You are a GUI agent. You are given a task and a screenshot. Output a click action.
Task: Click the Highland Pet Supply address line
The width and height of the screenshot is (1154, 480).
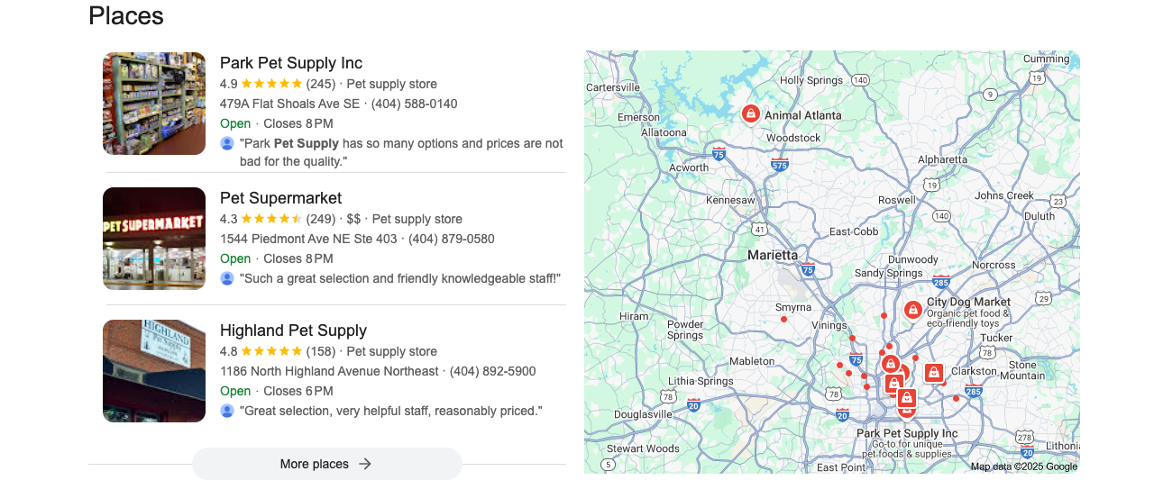[x=329, y=371]
